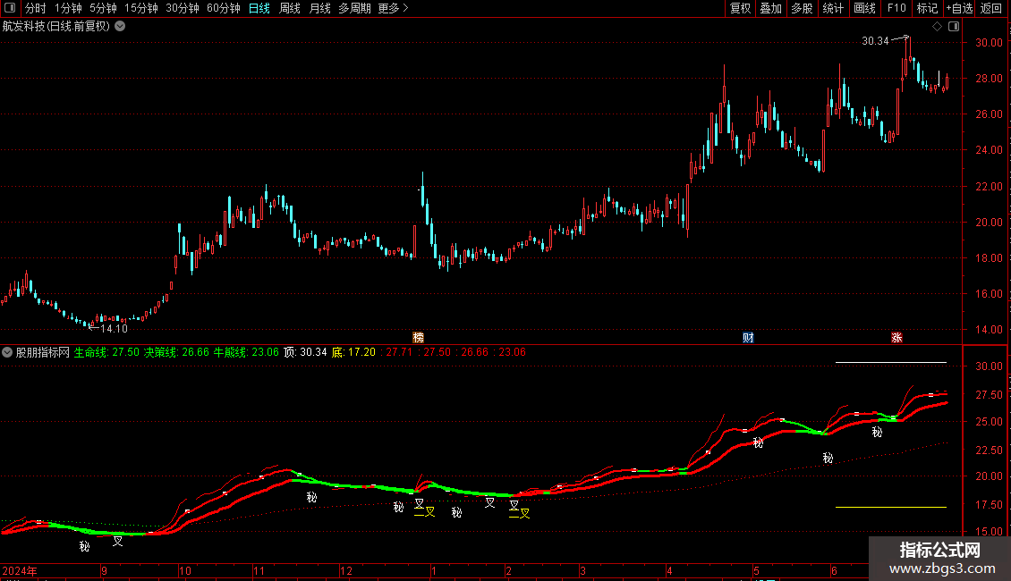Viewport: 1011px width, 581px height.
Task: Toggle the left side panel icon
Action: tap(10, 8)
